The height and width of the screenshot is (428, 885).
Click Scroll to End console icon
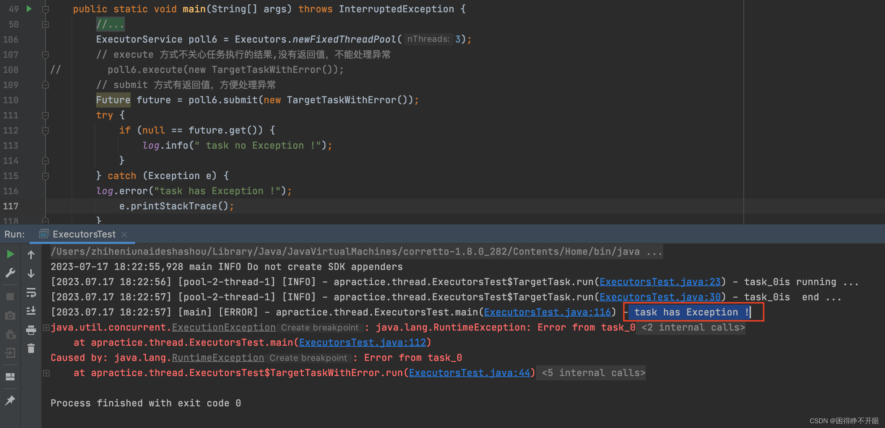tap(31, 311)
